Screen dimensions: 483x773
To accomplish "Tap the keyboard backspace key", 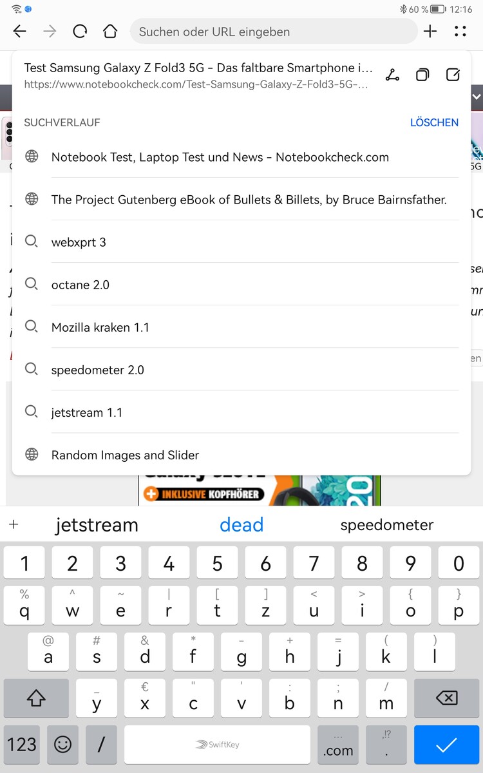I will [446, 698].
